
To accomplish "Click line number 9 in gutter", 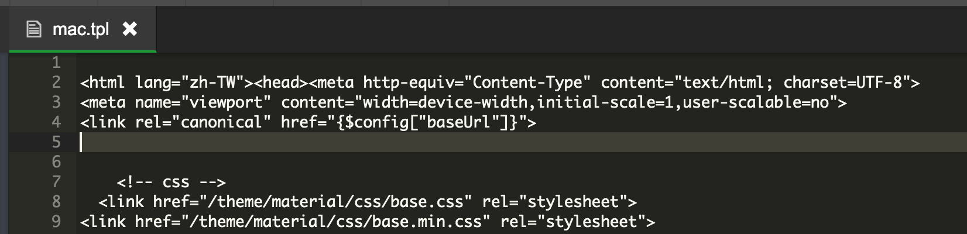I will coord(56,222).
